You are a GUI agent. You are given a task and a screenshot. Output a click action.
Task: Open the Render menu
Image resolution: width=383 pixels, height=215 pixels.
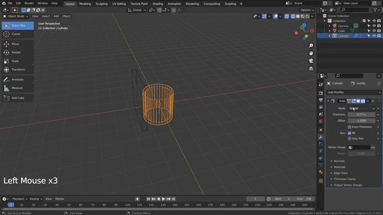[29, 4]
